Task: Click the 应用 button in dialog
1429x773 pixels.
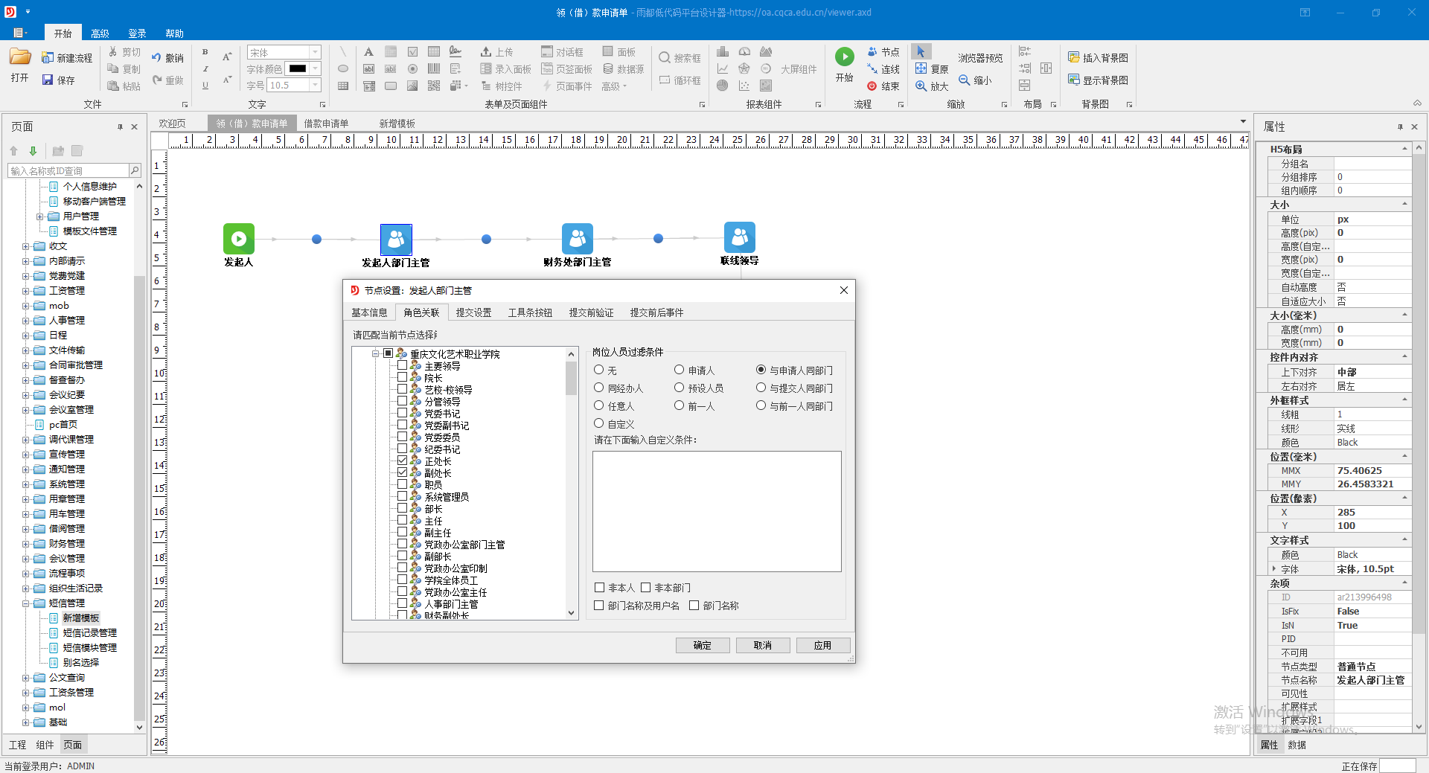Action: [x=822, y=645]
